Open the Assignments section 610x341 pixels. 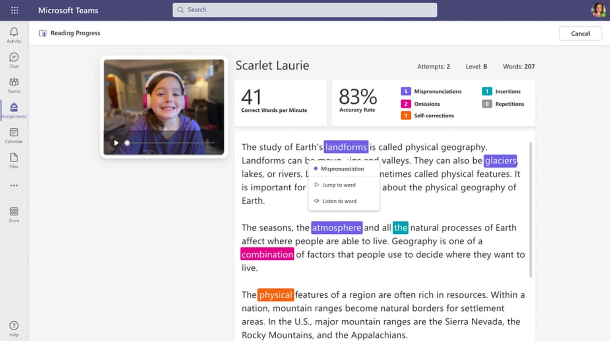coord(14,110)
